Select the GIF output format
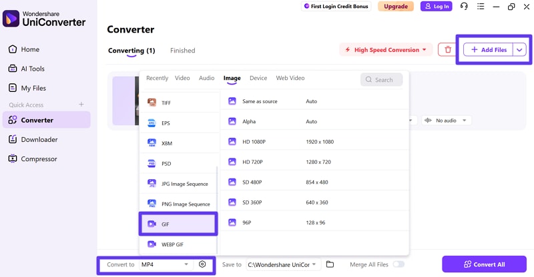The image size is (534, 277). [x=178, y=224]
